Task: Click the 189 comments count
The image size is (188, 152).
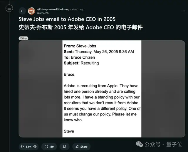Action: click(51, 146)
